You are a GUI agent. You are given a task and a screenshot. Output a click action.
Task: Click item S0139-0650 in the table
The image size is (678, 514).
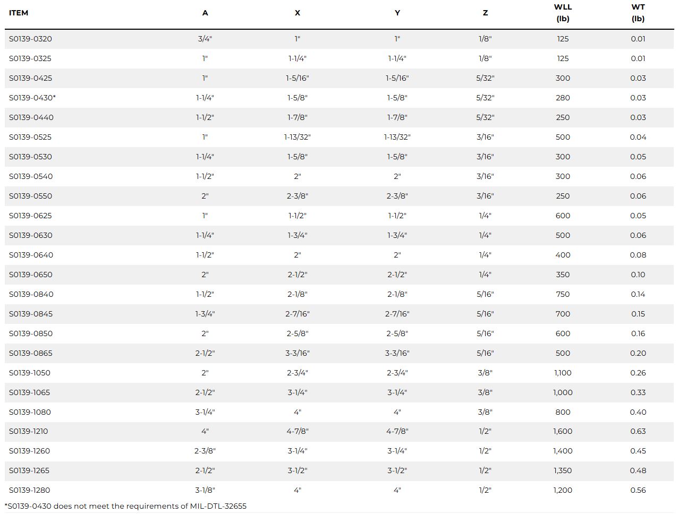point(30,275)
